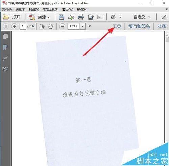Open the Create (创建) dropdown
The width and height of the screenshot is (169, 166).
pos(40,17)
